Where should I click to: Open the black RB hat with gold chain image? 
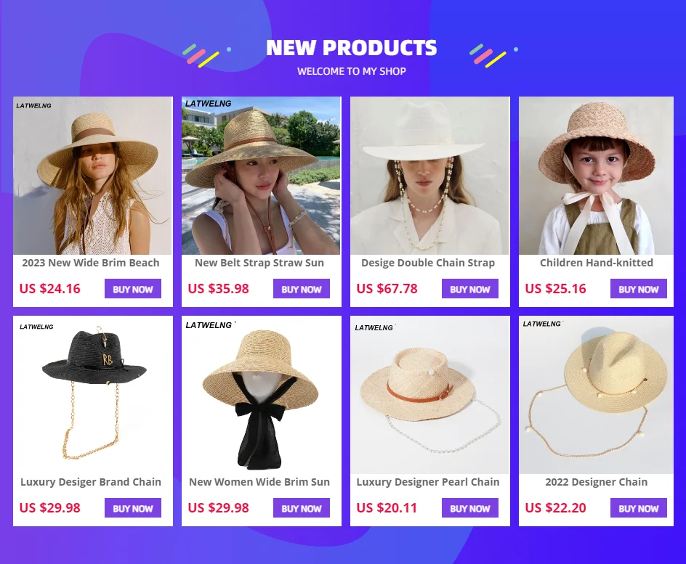point(93,395)
